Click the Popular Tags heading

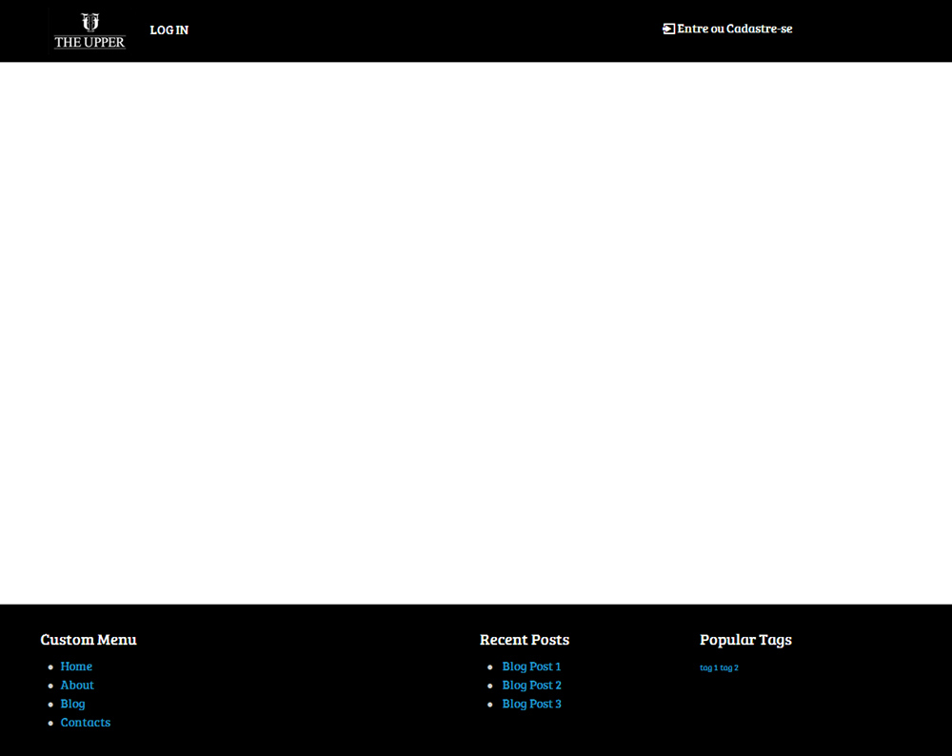745,640
